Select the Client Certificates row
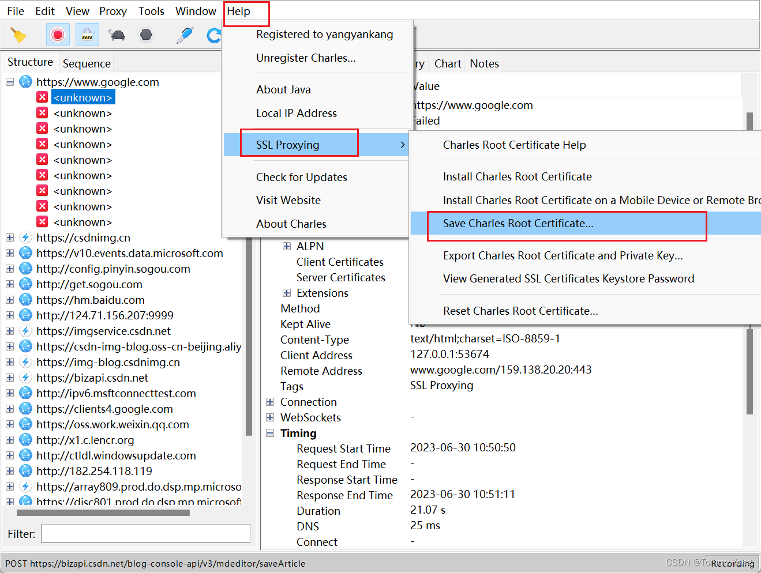Screen dimensions: 761x573 coord(340,262)
